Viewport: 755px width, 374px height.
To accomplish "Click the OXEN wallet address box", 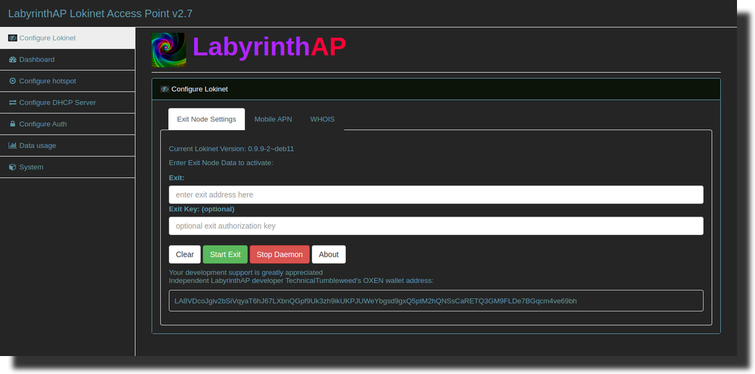I will coord(436,300).
